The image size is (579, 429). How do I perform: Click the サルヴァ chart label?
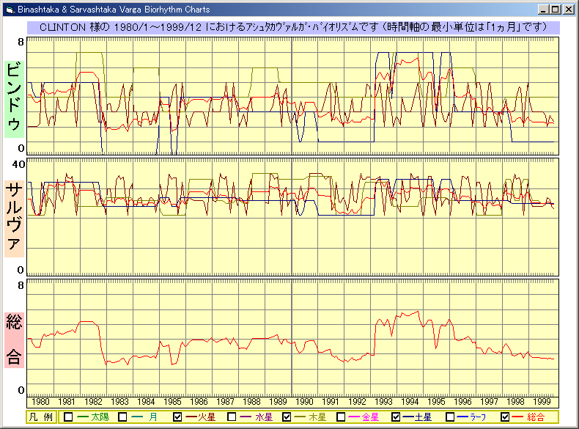click(14, 216)
